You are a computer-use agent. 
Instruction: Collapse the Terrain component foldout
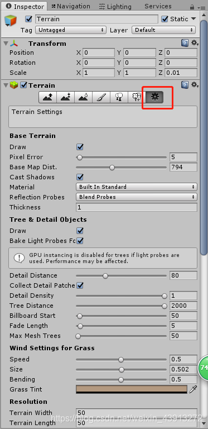pyautogui.click(x=6, y=85)
